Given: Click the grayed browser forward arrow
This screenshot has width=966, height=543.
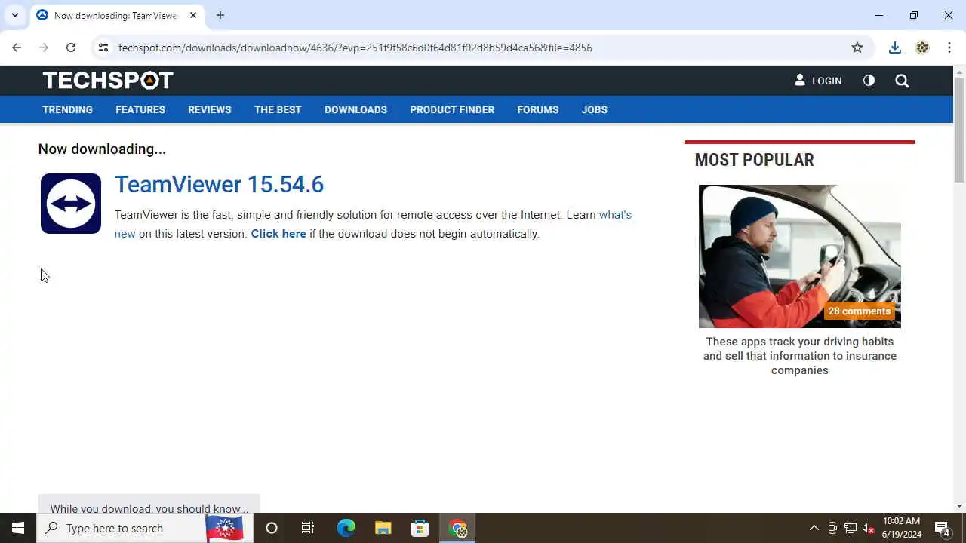Looking at the screenshot, I should pyautogui.click(x=44, y=48).
